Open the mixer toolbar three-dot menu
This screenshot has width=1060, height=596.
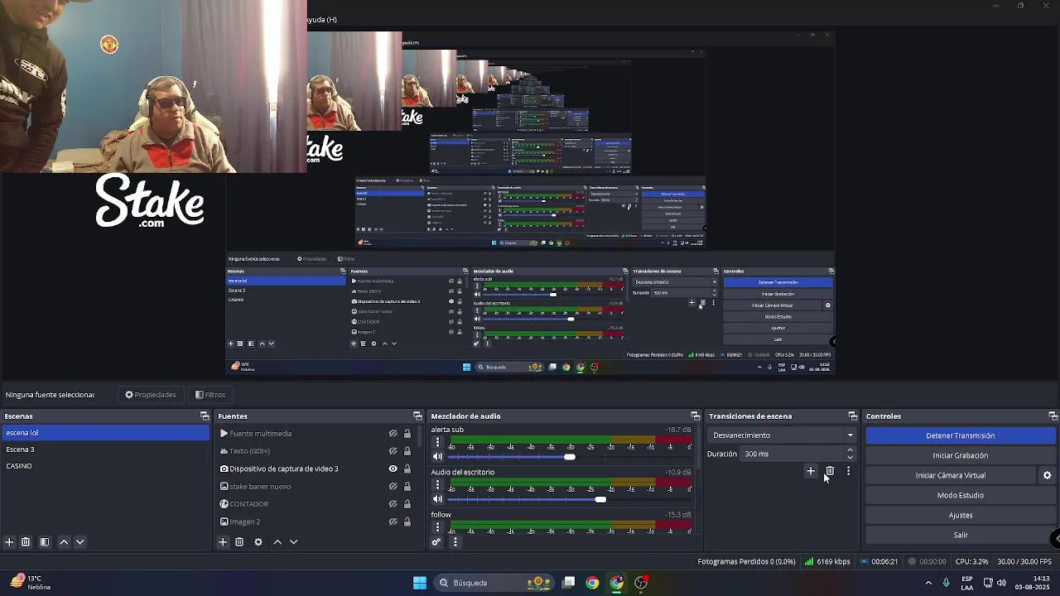pyautogui.click(x=455, y=542)
